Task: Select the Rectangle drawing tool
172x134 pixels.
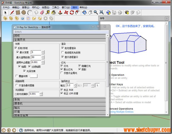Action: point(18,12)
